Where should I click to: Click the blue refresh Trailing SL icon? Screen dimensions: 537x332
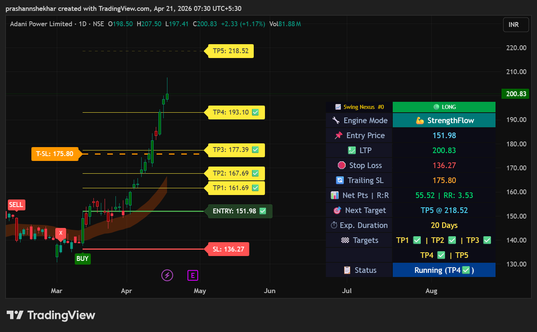click(340, 180)
